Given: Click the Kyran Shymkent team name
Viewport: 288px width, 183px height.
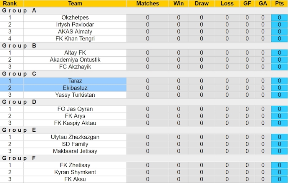Looking at the screenshot, I should coord(75,172).
